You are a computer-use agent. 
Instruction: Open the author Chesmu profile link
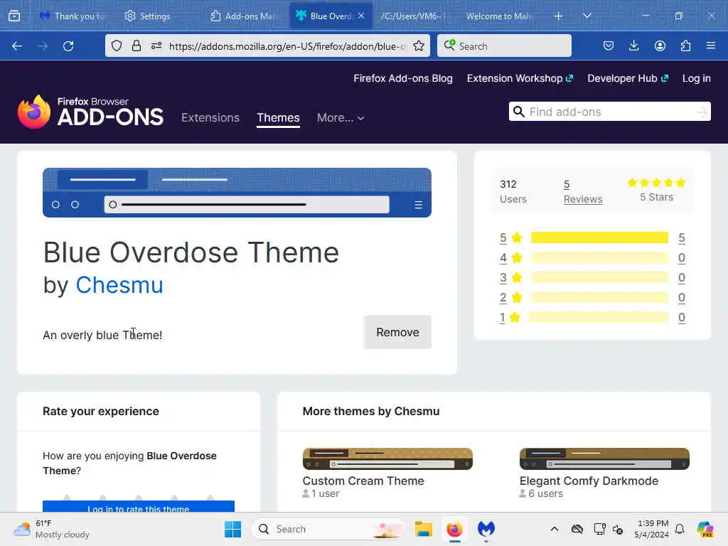(x=119, y=285)
